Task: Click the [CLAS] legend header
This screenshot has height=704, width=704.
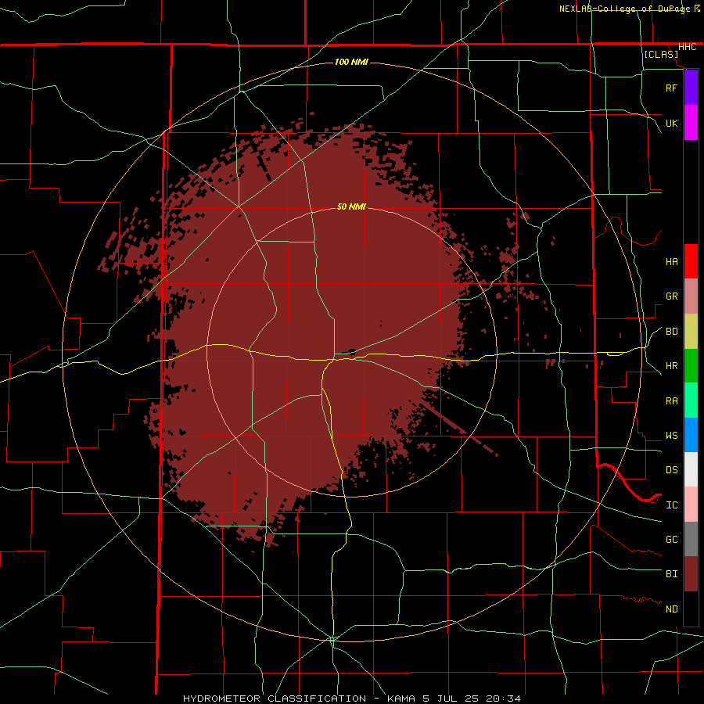Action: 661,54
